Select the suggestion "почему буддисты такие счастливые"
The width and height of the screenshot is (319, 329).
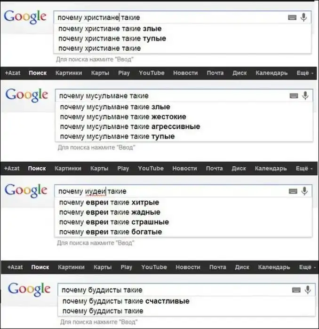click(x=126, y=301)
